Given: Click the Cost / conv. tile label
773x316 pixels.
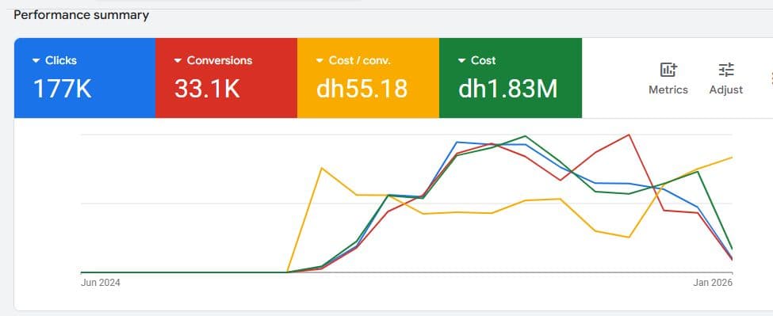Looking at the screenshot, I should 359,60.
